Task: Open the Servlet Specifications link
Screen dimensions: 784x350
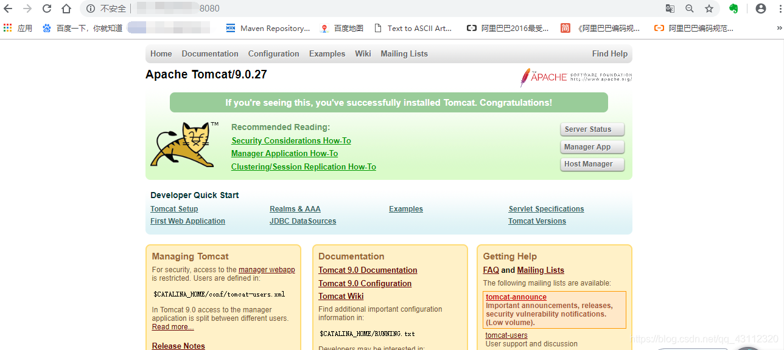Action: tap(546, 209)
